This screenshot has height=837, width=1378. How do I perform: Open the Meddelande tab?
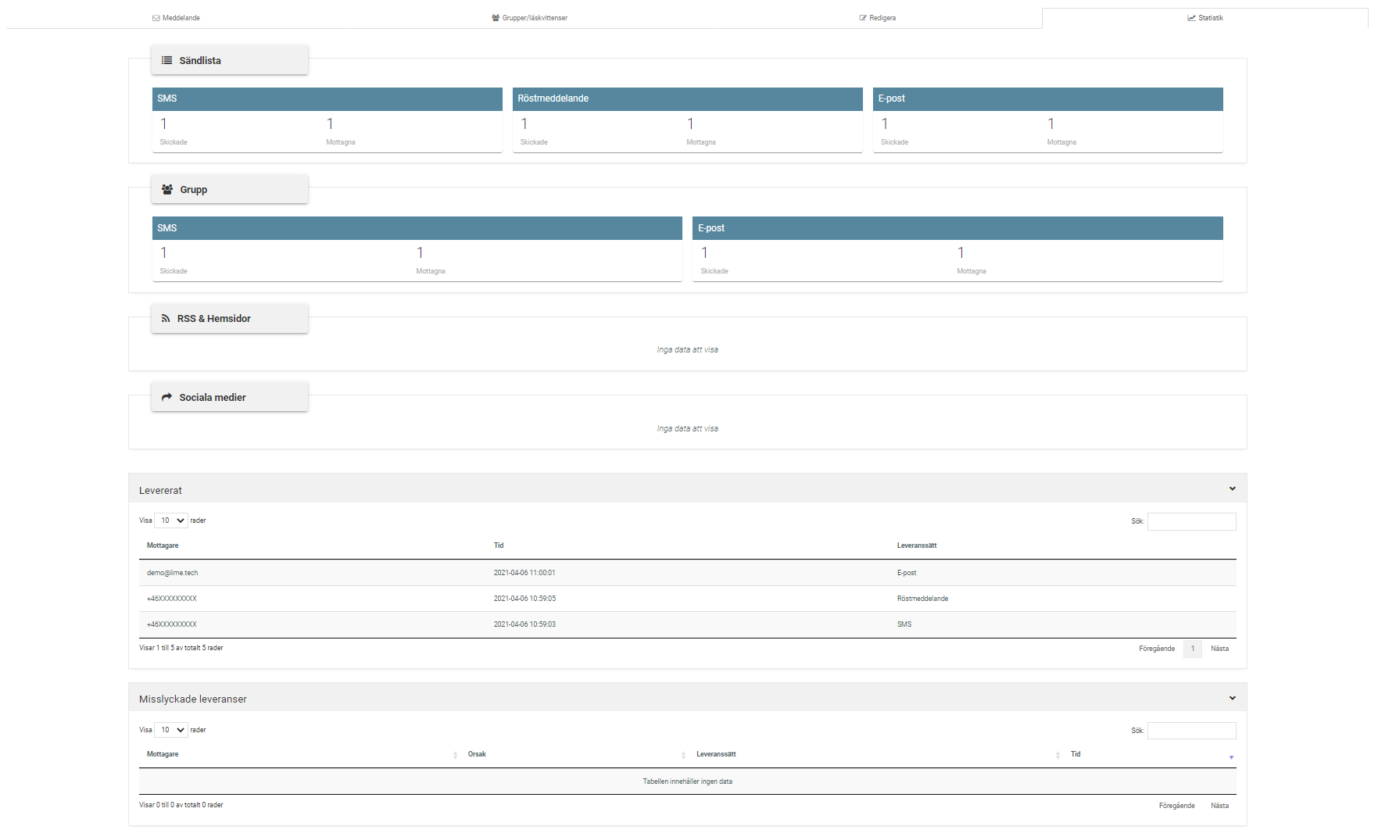[176, 18]
